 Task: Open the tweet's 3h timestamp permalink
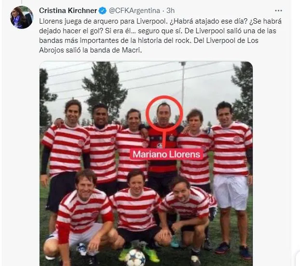pos(170,11)
